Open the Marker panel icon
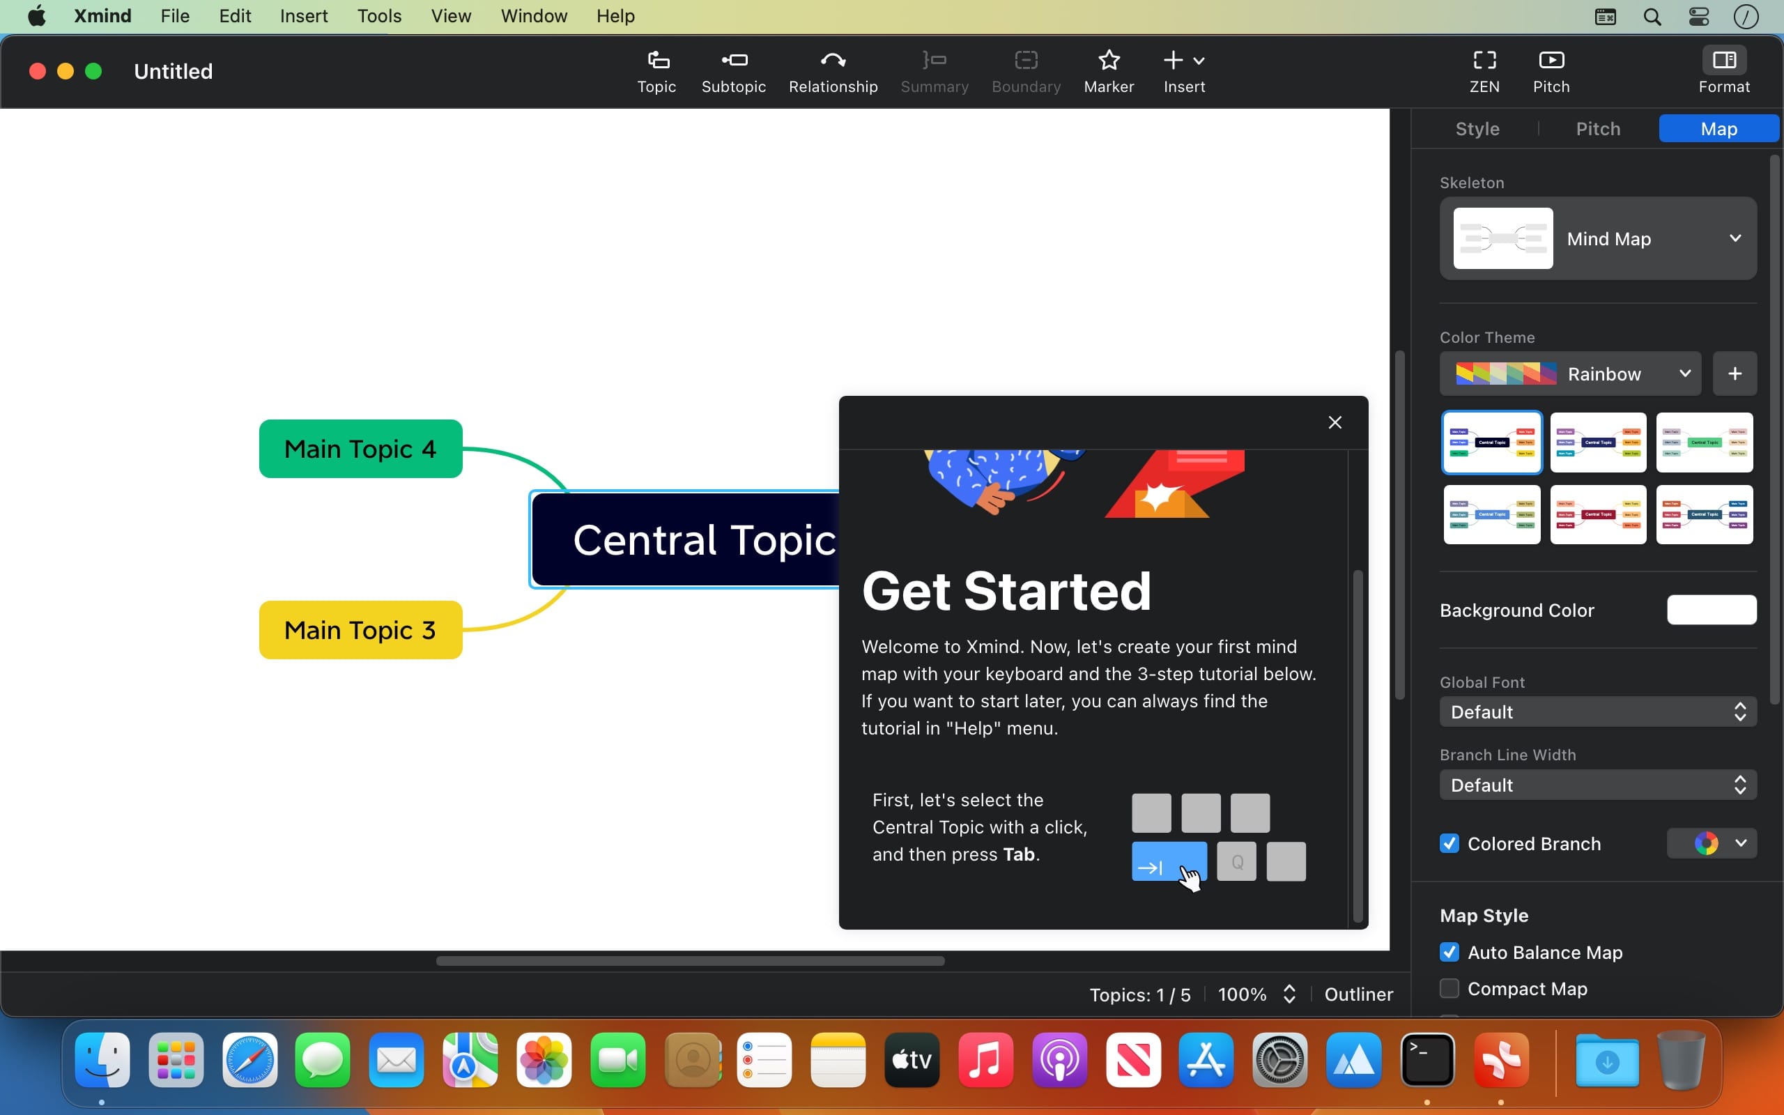 coord(1108,72)
